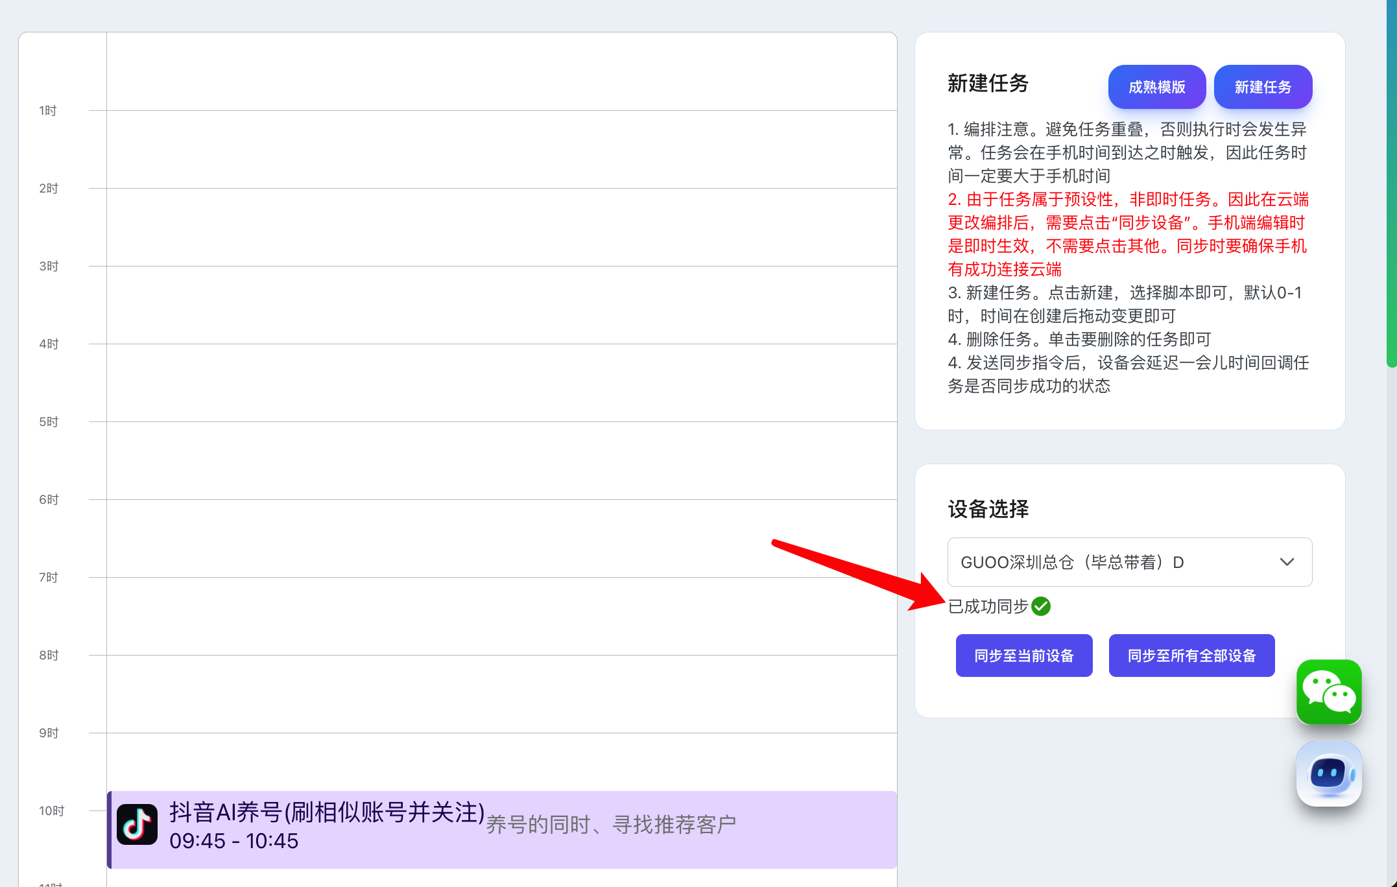
Task: Click the TikTok icon on the scheduled task
Action: (137, 825)
